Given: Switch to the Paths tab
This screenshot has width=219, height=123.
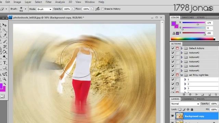Looking at the screenshot, I should click(x=201, y=99).
